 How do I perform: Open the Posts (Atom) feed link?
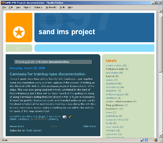(x=34, y=131)
